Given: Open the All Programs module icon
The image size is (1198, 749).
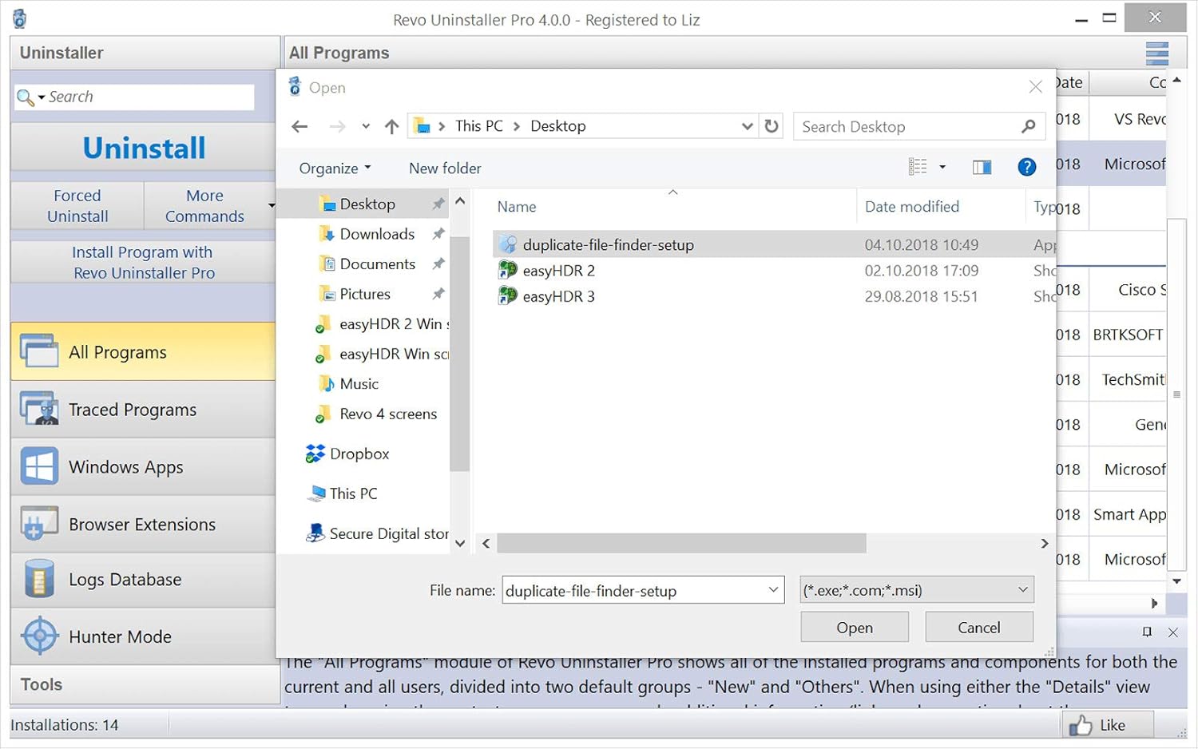Looking at the screenshot, I should 39,351.
